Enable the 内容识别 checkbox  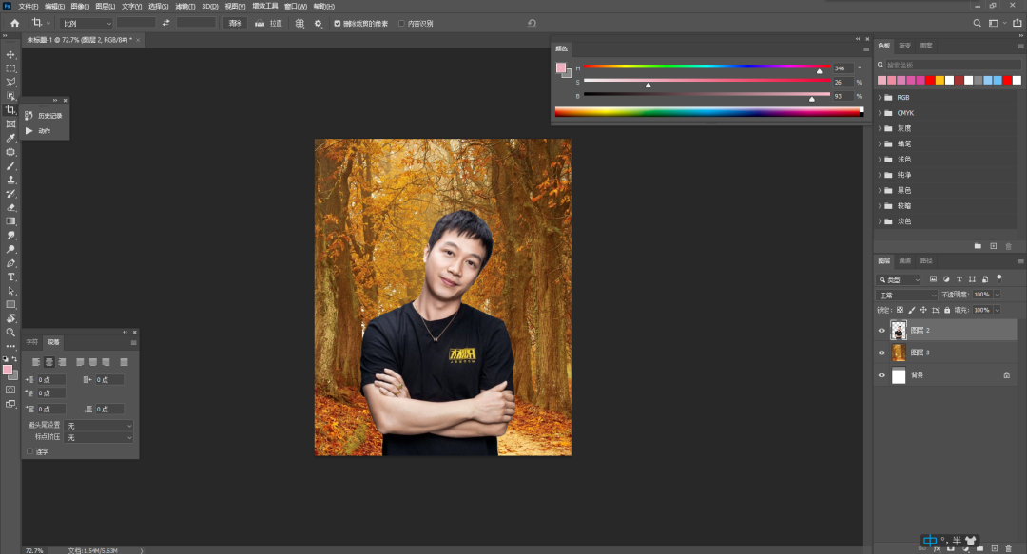(x=401, y=23)
